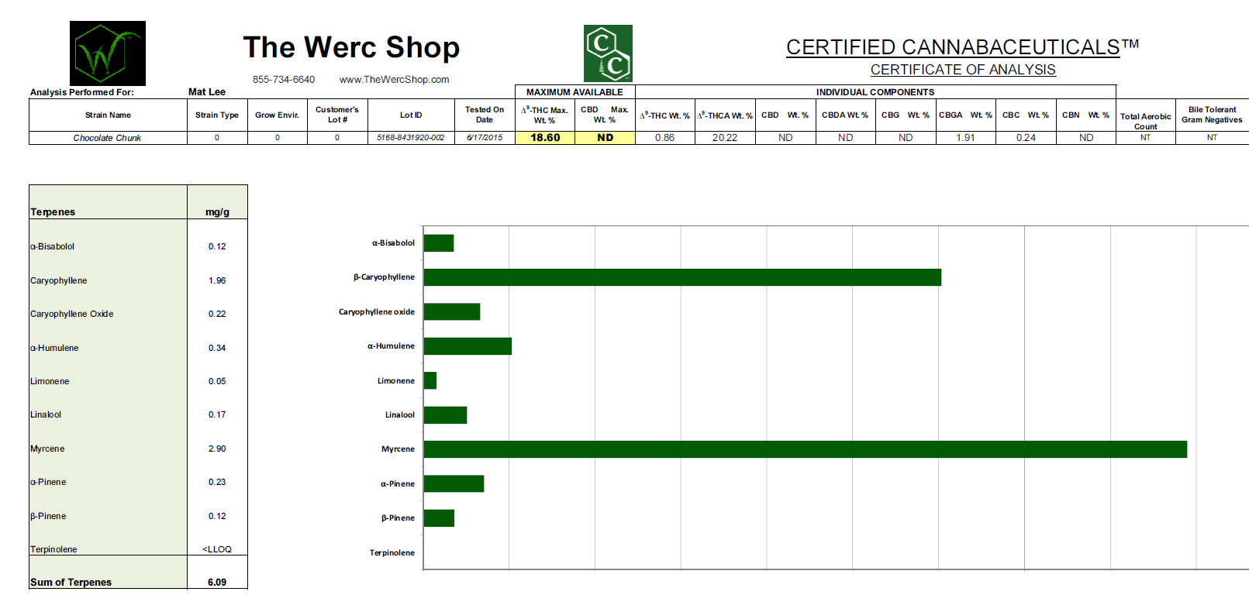Viewport: 1249px width, 595px height.
Task: Select the yellow THC Max 18.60 cell
Action: pos(545,138)
